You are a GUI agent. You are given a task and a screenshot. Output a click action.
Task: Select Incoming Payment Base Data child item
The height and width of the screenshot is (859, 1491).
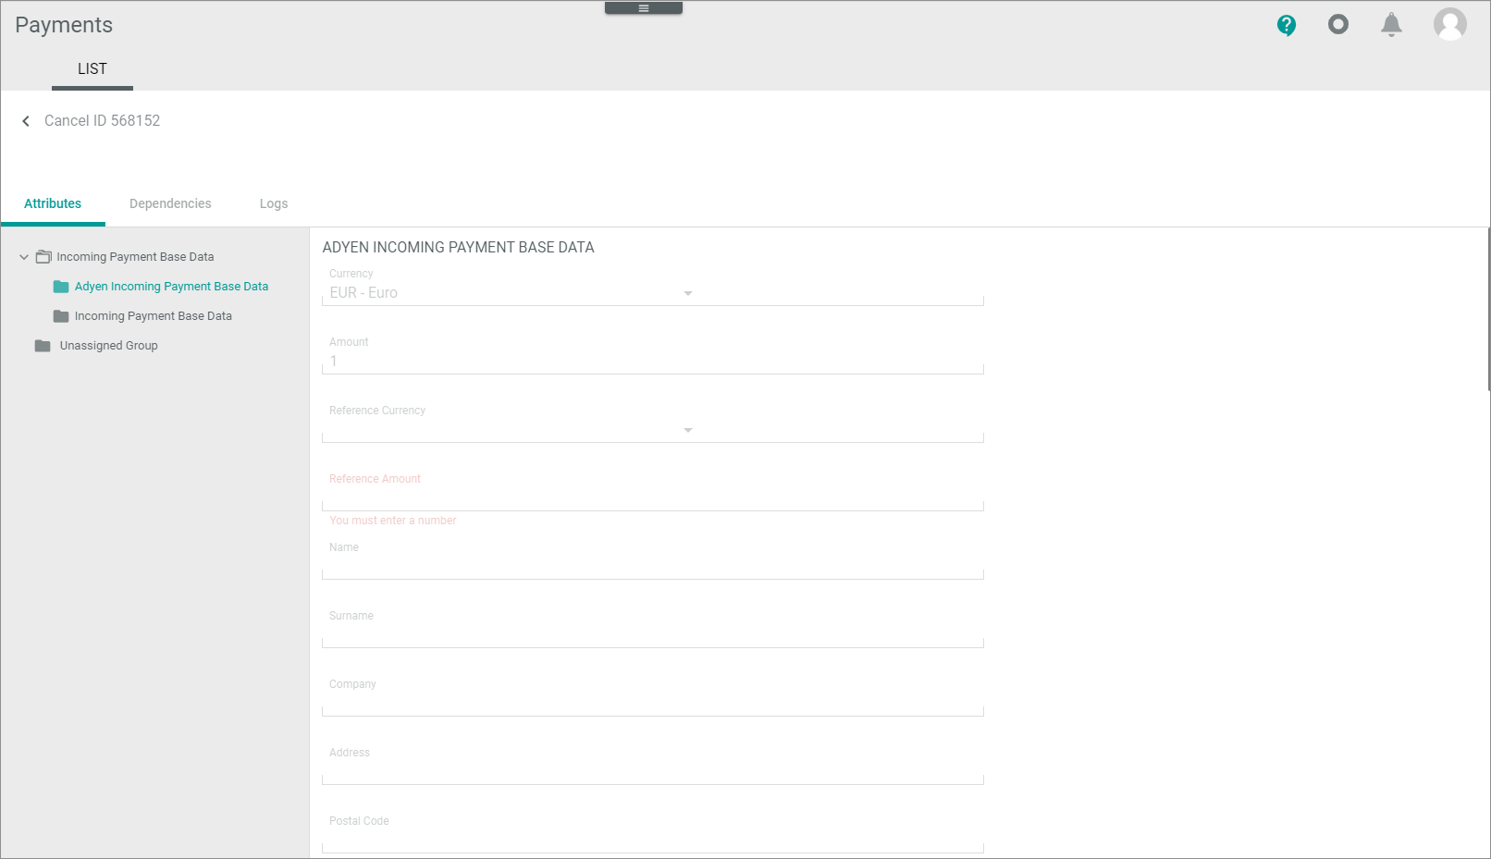(x=153, y=316)
